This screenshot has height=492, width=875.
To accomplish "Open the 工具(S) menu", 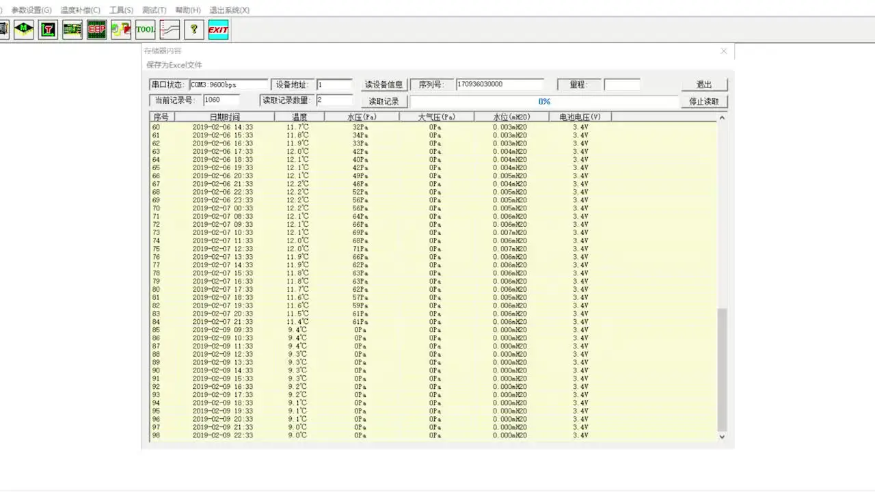I will pyautogui.click(x=121, y=10).
